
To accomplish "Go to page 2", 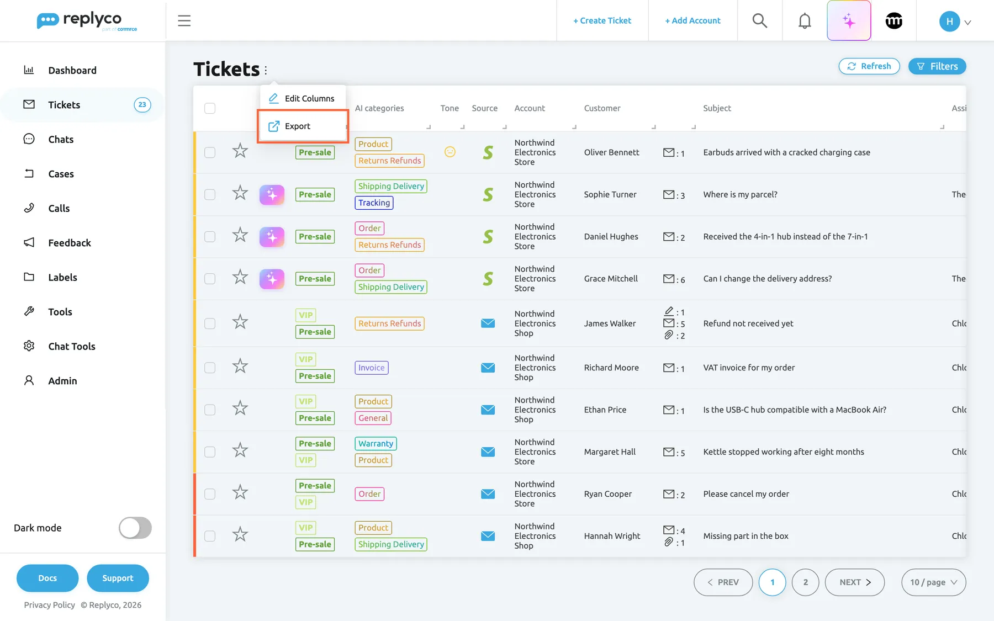I will pos(805,582).
